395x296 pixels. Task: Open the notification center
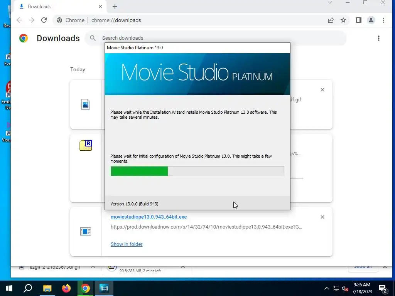(383, 288)
